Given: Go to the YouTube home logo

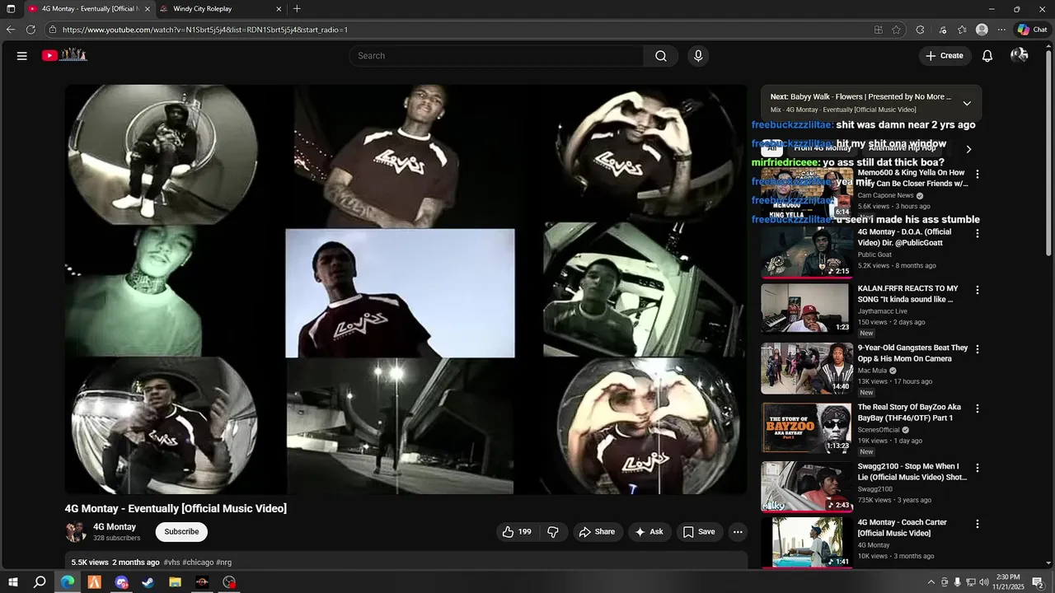Looking at the screenshot, I should [x=64, y=55].
